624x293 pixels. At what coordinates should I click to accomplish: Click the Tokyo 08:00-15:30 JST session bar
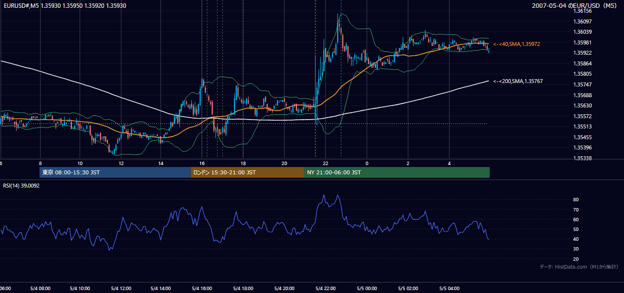pyautogui.click(x=115, y=172)
